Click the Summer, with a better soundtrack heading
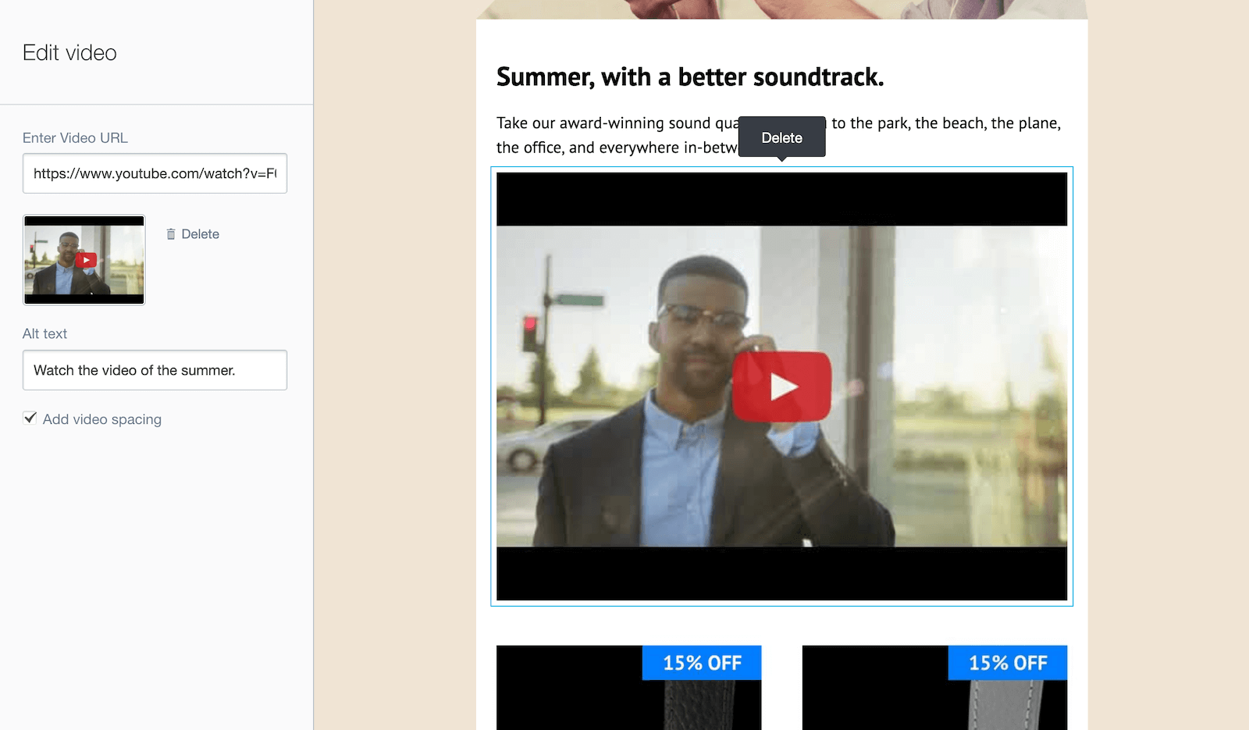The height and width of the screenshot is (730, 1249). [x=690, y=77]
